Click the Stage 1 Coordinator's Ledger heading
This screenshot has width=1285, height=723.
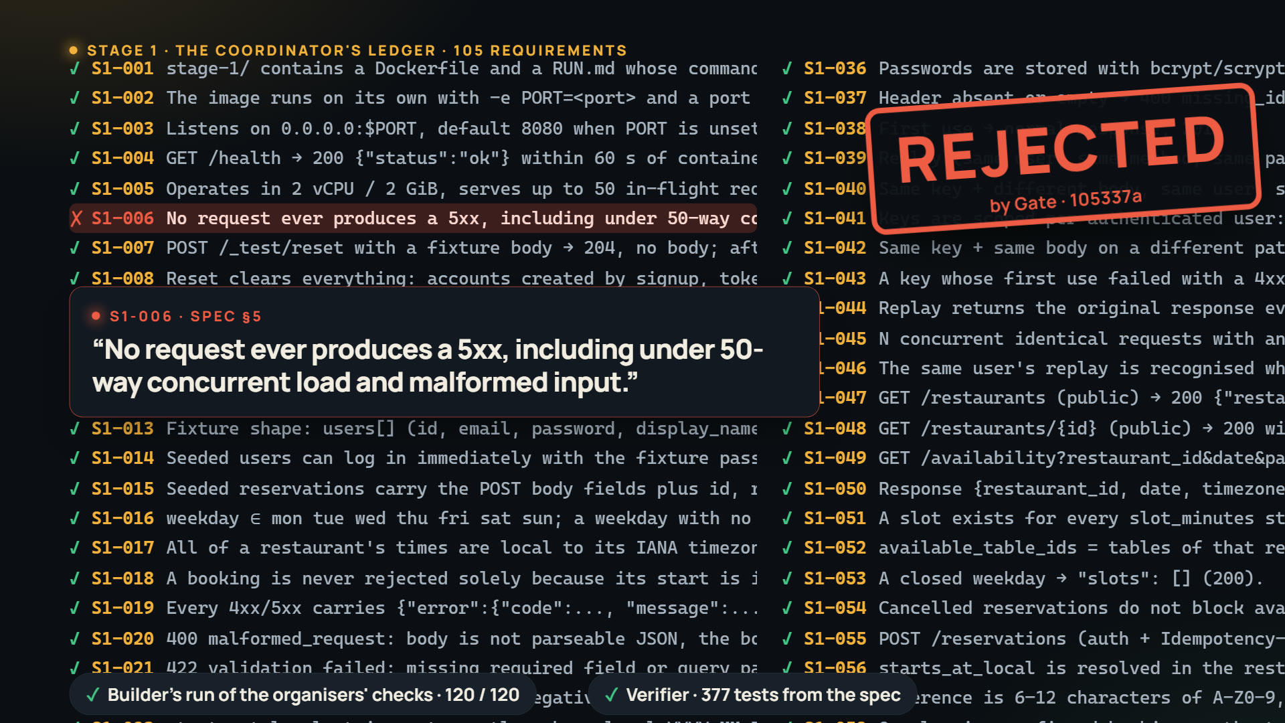click(357, 50)
